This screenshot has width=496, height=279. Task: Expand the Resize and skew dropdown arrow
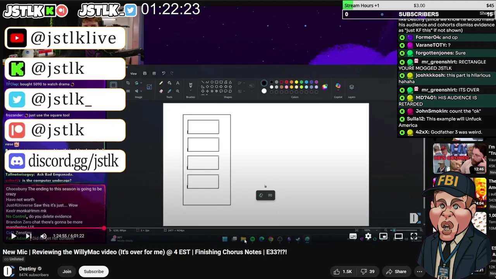pos(141,83)
